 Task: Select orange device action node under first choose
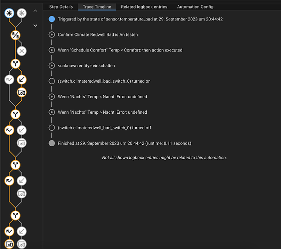tap(21, 92)
